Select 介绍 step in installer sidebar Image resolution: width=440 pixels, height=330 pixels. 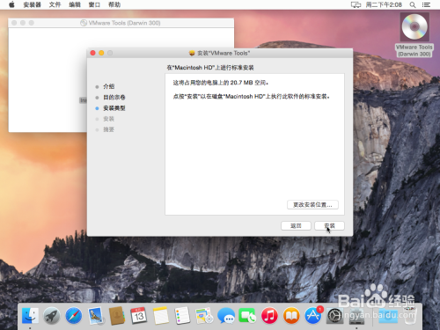click(x=108, y=86)
